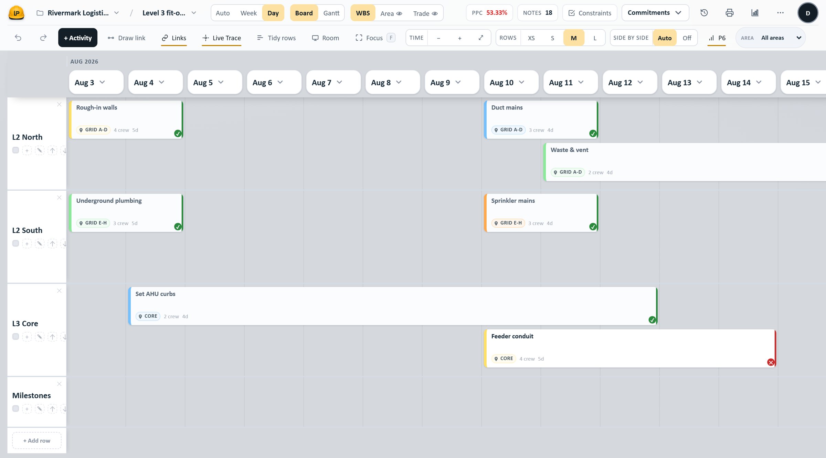Viewport: 826px width, 458px height.
Task: Click the red failed status icon on Feeder conduit
Action: [x=771, y=362]
